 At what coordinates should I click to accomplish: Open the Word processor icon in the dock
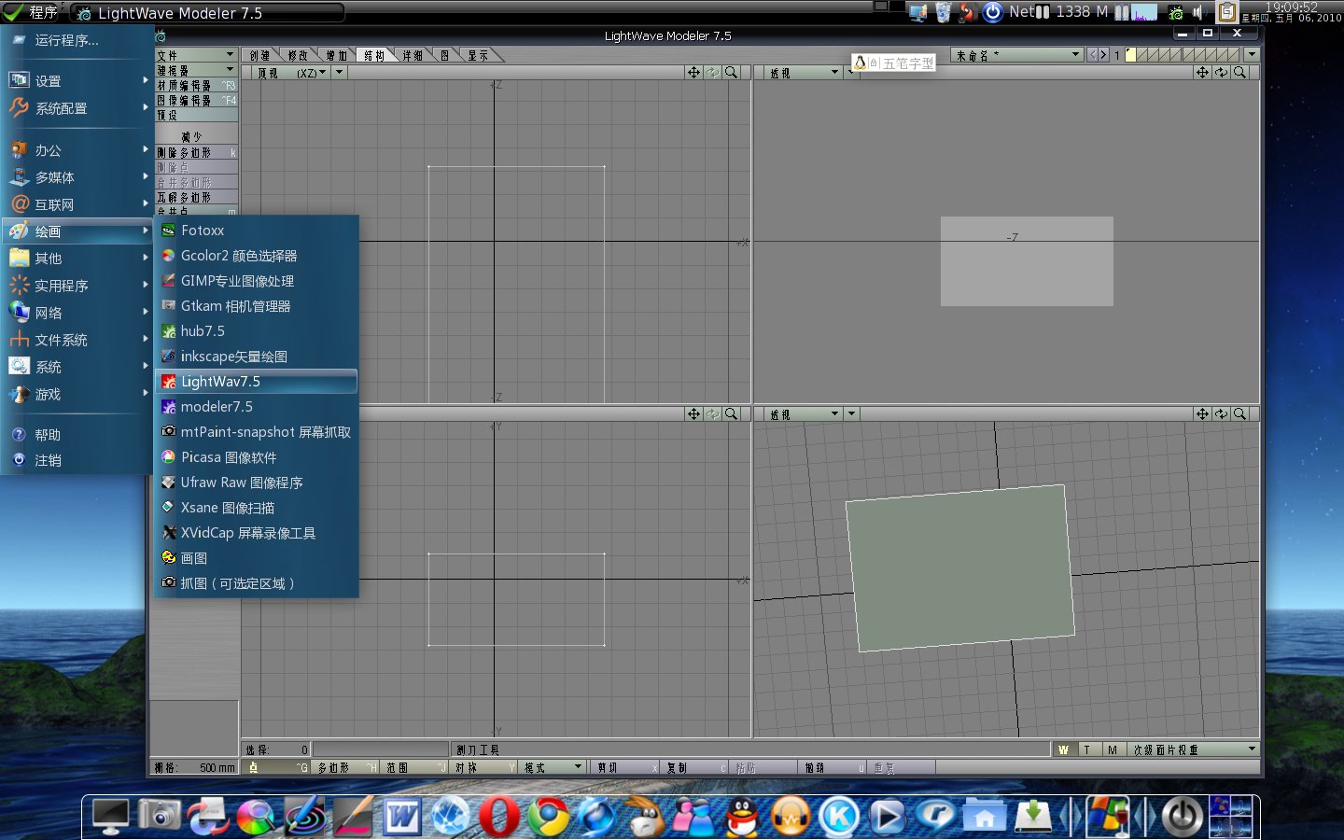402,817
